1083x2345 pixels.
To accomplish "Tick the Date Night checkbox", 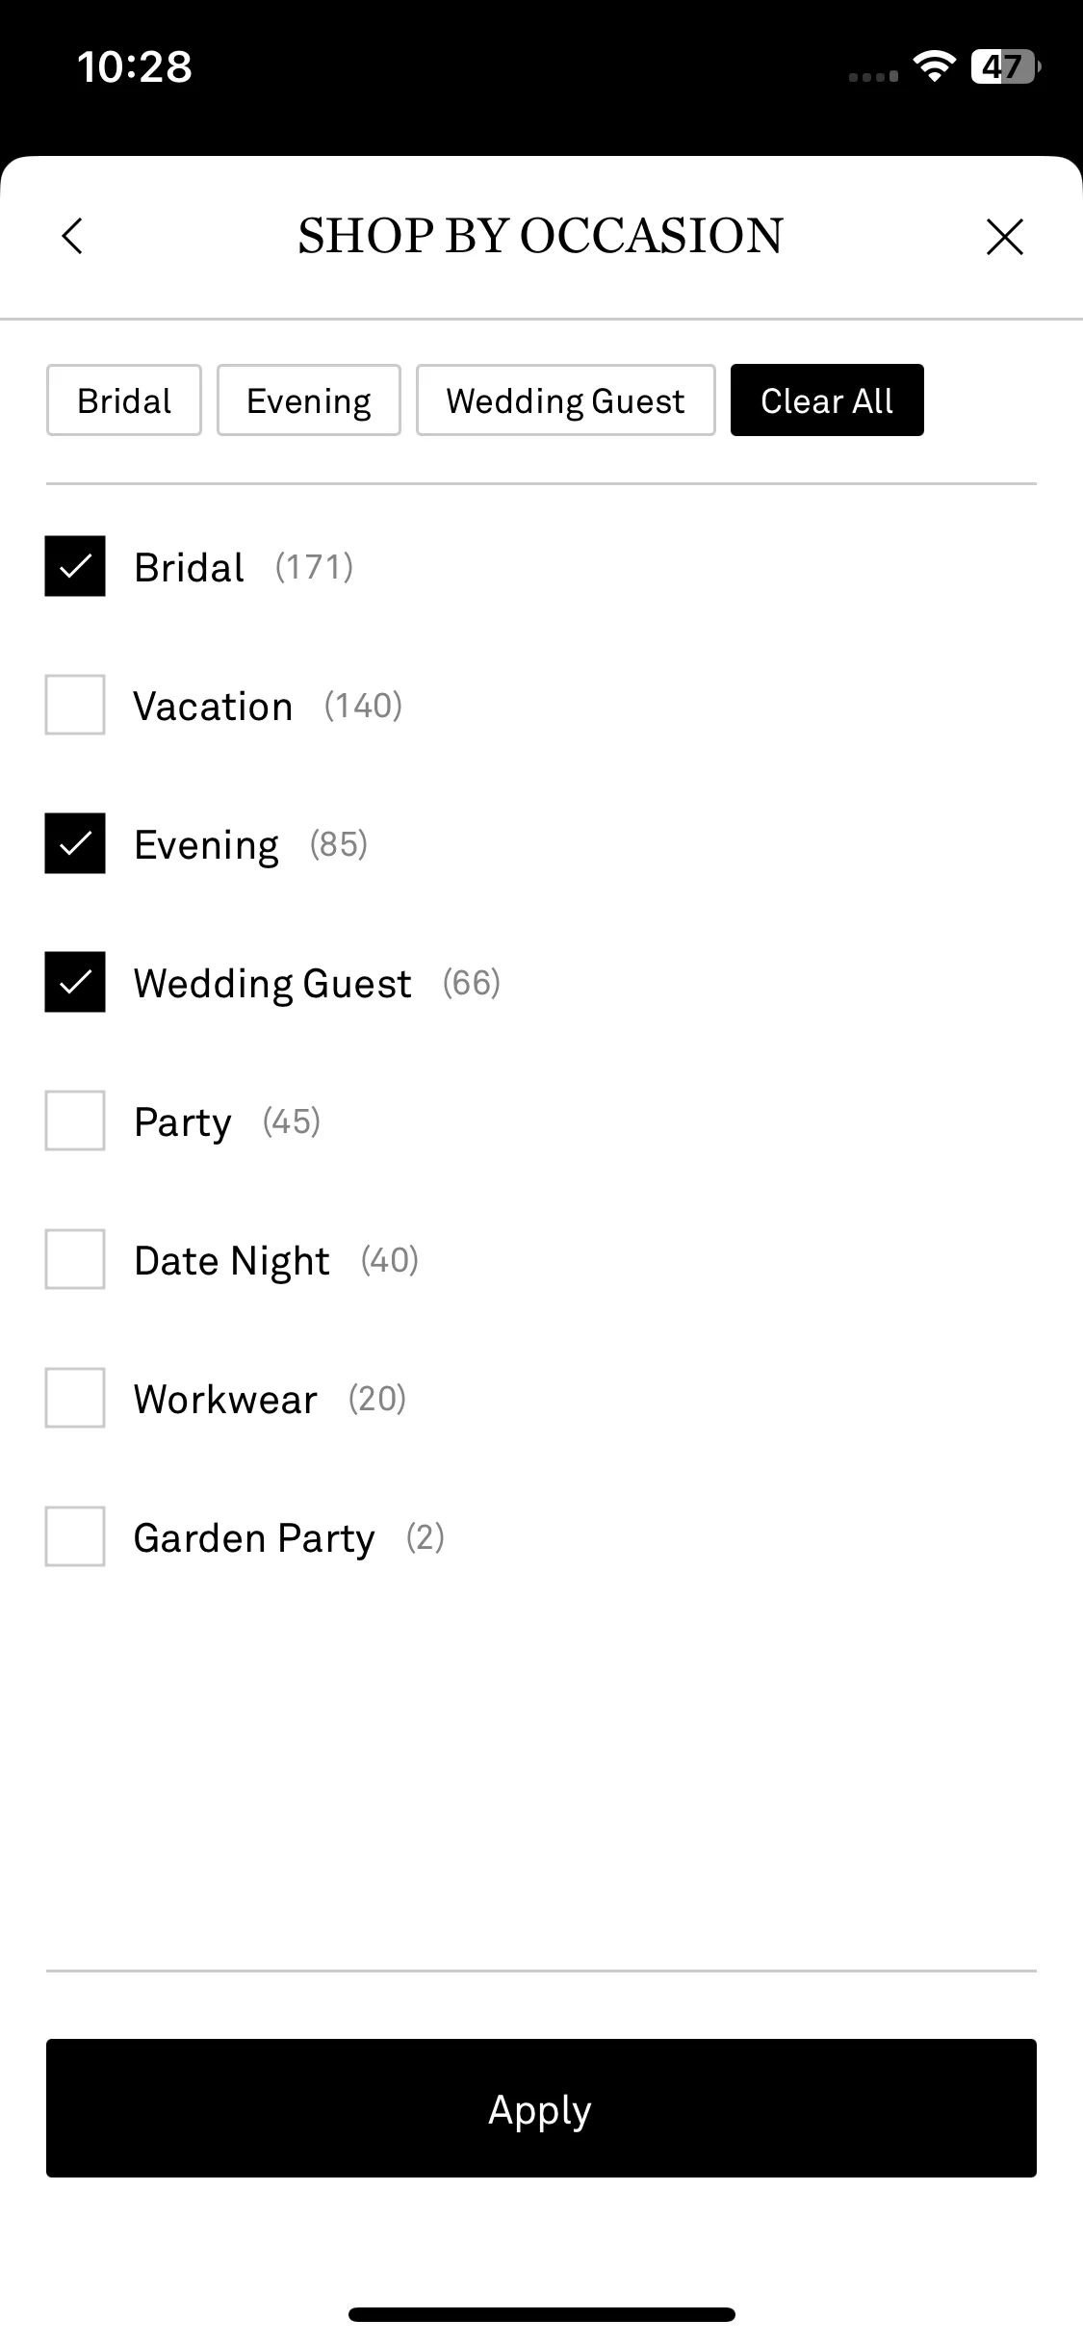I will [75, 1259].
